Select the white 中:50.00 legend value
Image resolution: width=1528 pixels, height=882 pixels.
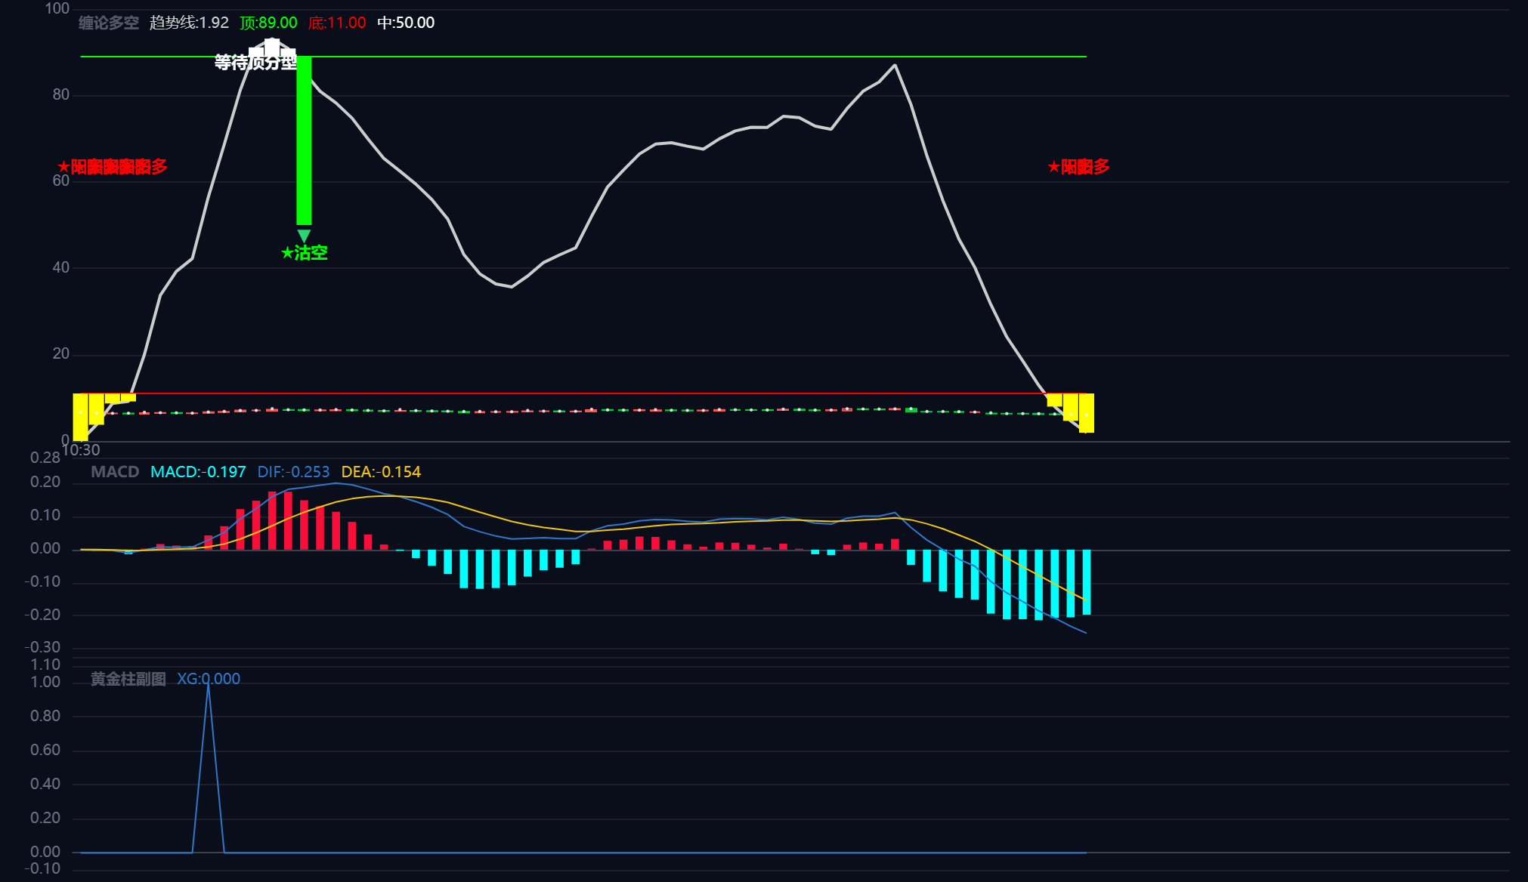click(x=406, y=23)
